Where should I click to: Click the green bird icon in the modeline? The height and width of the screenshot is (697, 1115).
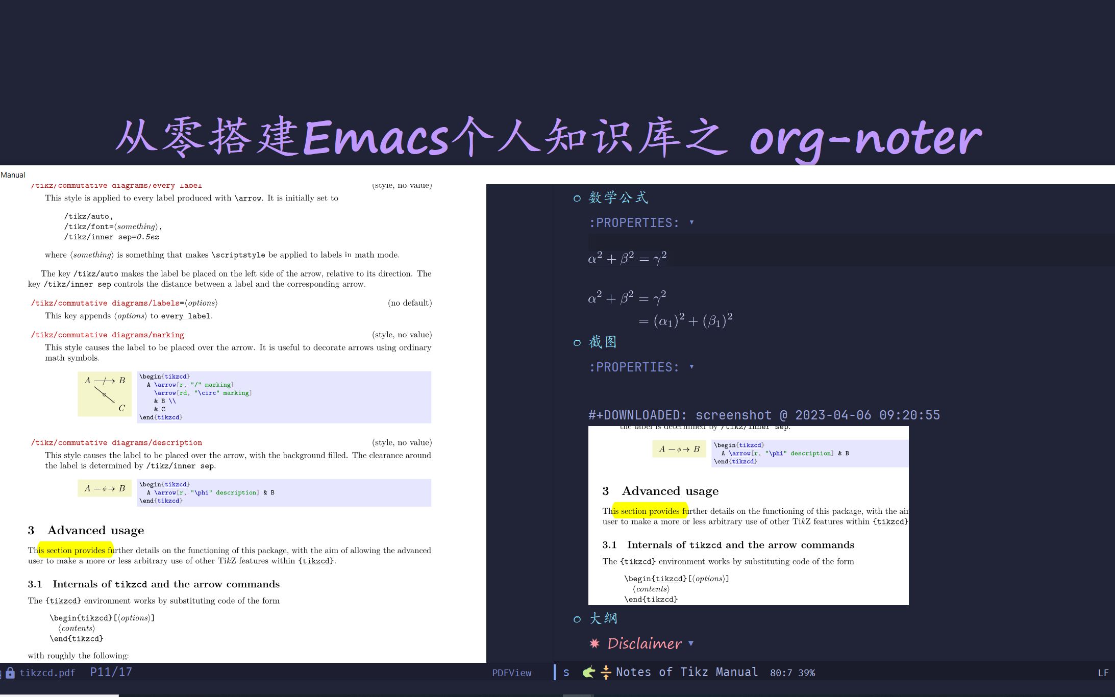(589, 672)
